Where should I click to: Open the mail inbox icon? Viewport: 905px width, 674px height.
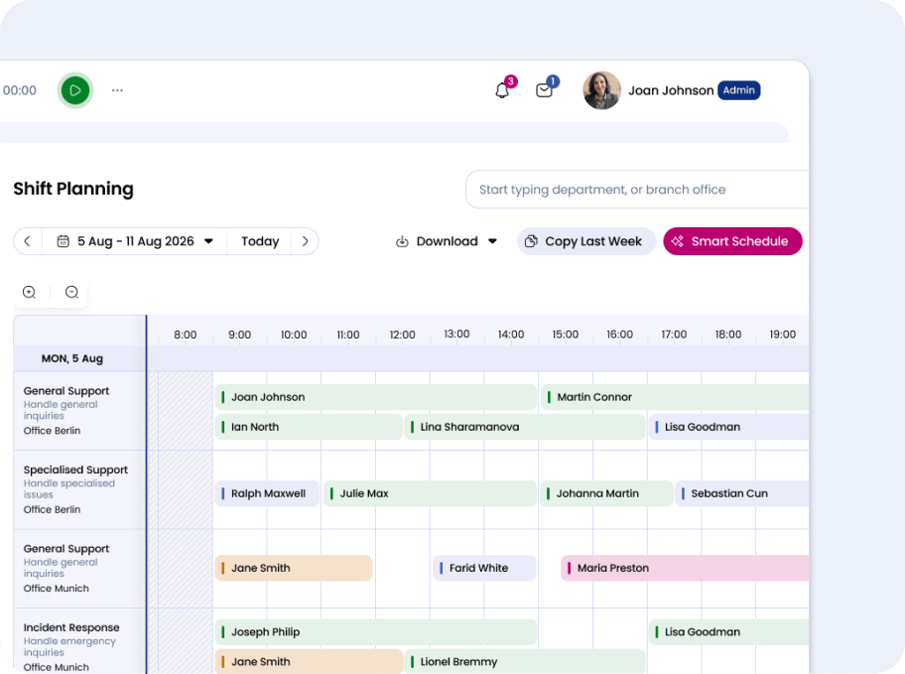(x=544, y=90)
